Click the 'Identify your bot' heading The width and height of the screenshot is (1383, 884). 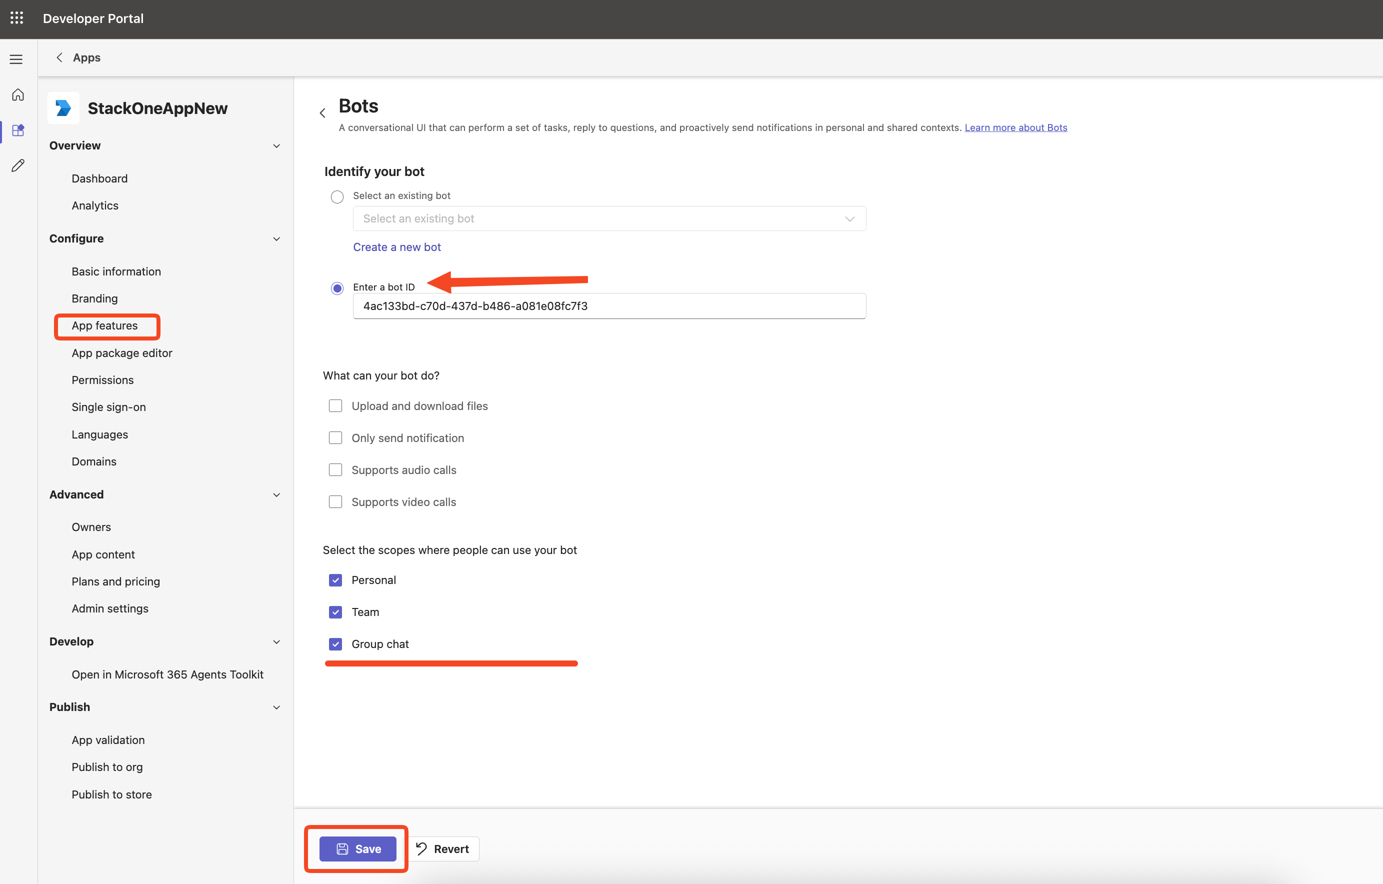point(374,171)
